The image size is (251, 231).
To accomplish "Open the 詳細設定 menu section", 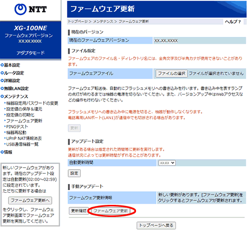I will click(x=11, y=81).
